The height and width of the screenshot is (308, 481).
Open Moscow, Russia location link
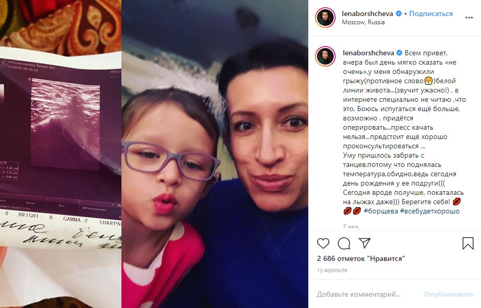363,22
